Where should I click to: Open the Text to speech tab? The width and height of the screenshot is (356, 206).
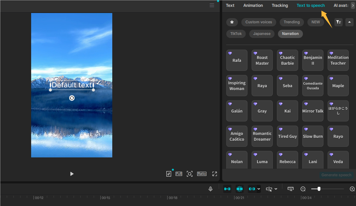310,5
